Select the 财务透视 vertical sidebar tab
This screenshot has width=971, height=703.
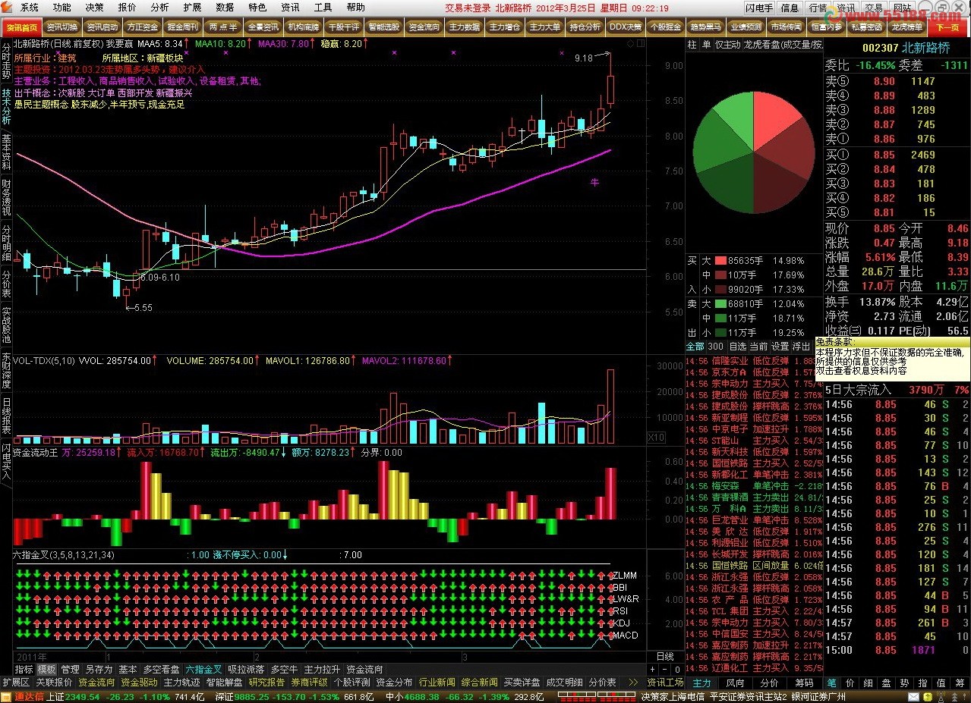tap(6, 196)
